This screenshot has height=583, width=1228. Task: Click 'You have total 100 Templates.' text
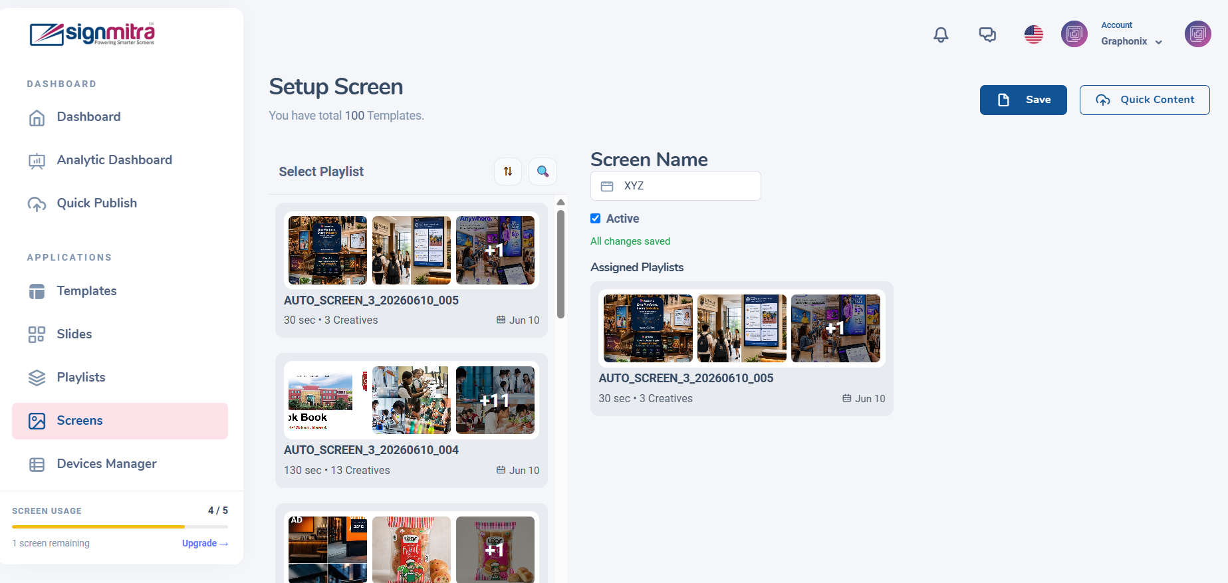tap(346, 116)
